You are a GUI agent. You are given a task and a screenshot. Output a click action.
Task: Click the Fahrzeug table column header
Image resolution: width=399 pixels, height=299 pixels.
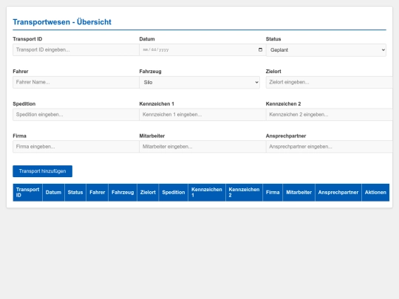123,193
